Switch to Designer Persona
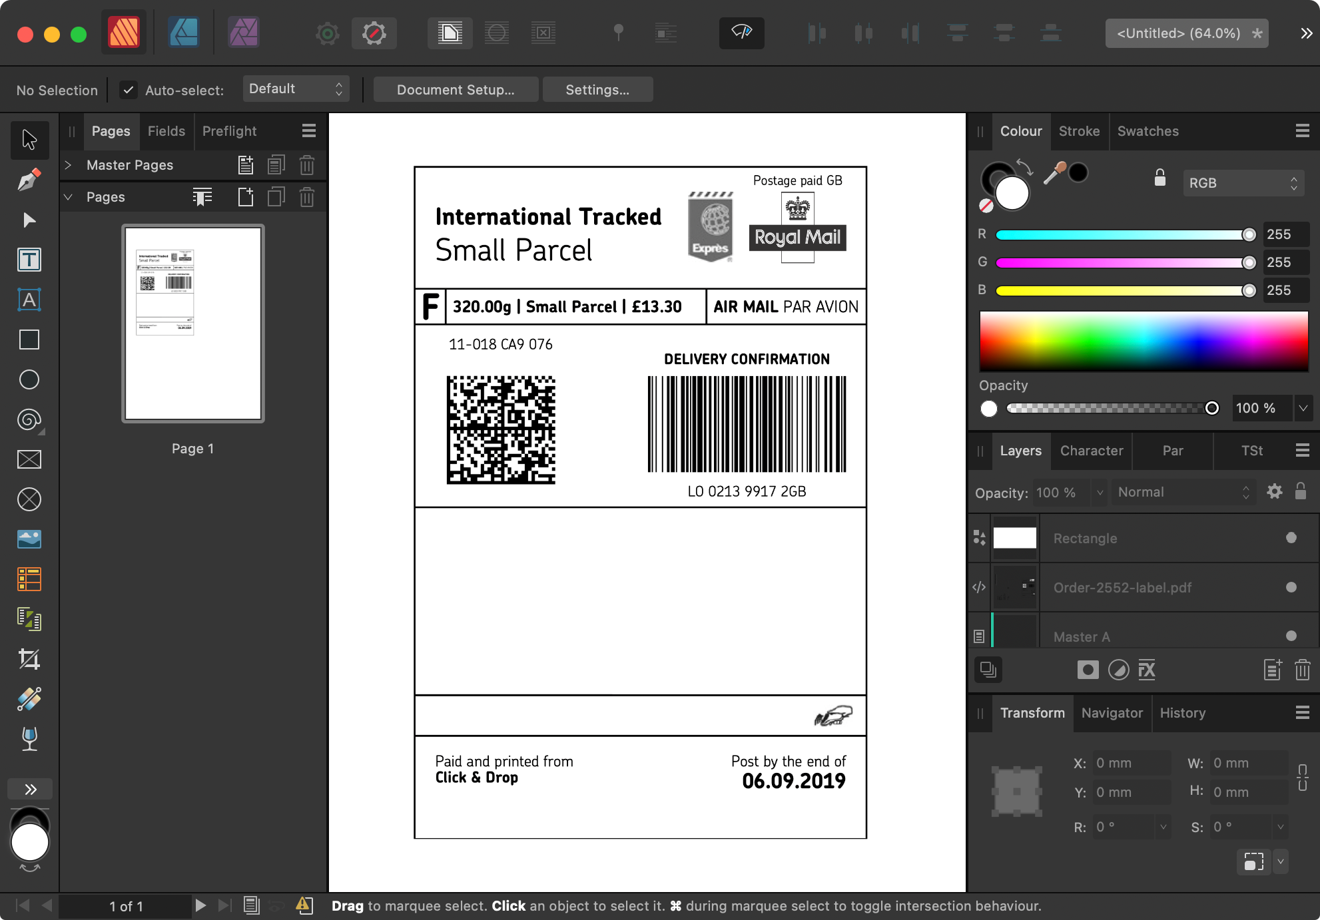The width and height of the screenshot is (1320, 920). coord(184,32)
